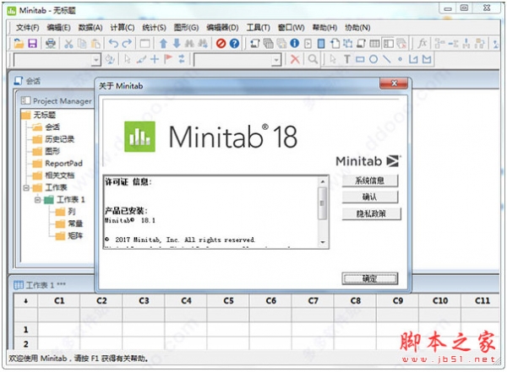Open the 隐私政策 button

point(371,213)
